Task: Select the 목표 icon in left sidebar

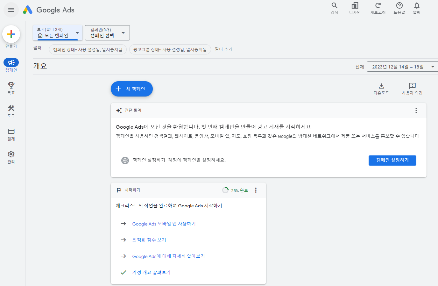Action: tap(11, 85)
